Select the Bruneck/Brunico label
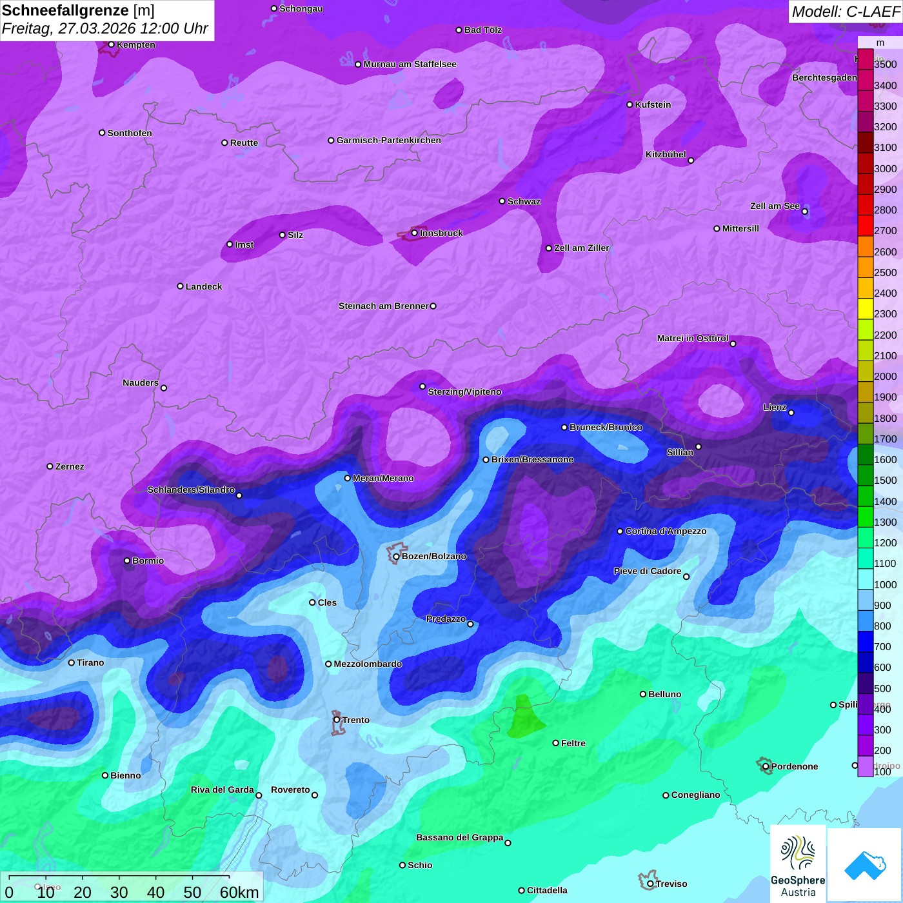903x903 pixels. tap(606, 427)
